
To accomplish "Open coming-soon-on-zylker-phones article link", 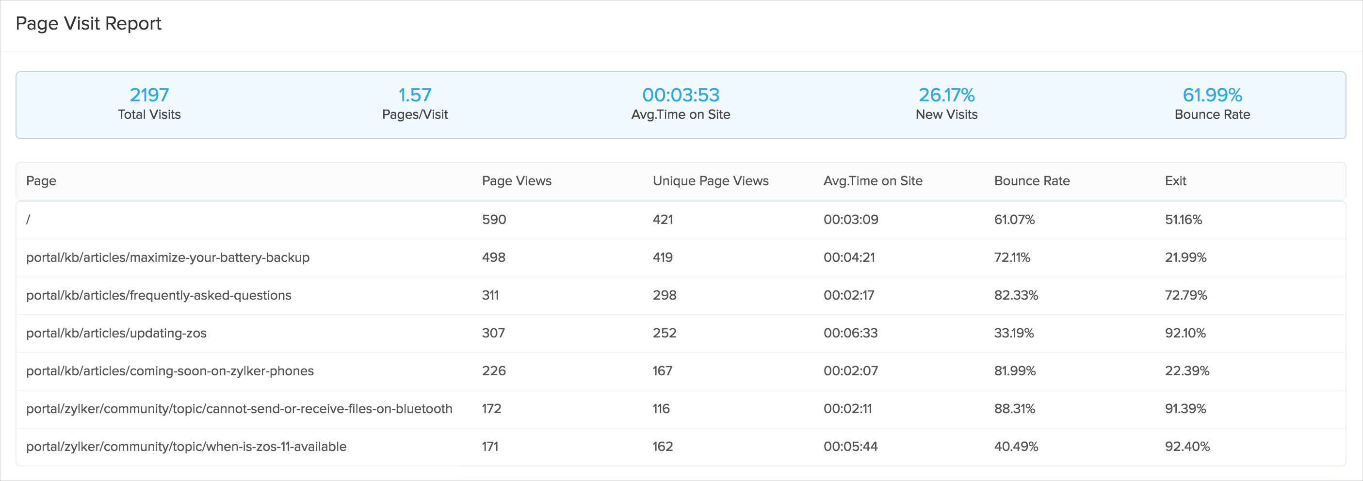I will click(x=170, y=371).
